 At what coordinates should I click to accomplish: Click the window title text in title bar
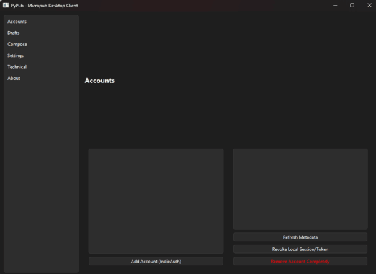(x=44, y=6)
